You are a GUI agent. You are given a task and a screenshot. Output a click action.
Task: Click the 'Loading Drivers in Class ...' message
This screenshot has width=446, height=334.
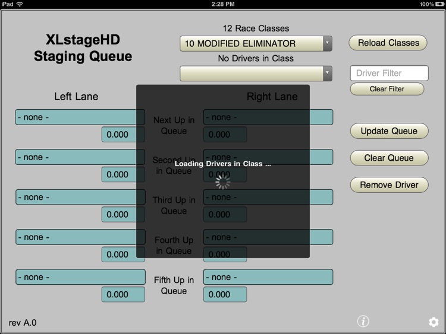[223, 164]
